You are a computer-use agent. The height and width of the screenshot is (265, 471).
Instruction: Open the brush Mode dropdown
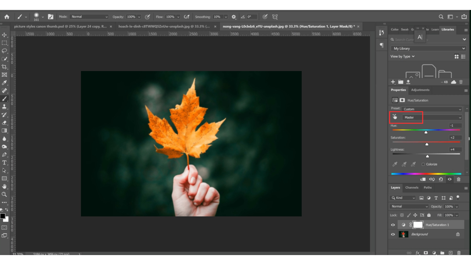pos(89,17)
